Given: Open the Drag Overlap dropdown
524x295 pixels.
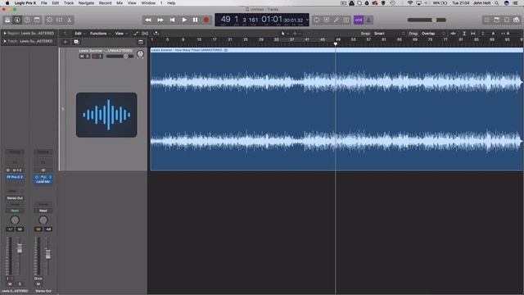Looking at the screenshot, I should (x=433, y=34).
